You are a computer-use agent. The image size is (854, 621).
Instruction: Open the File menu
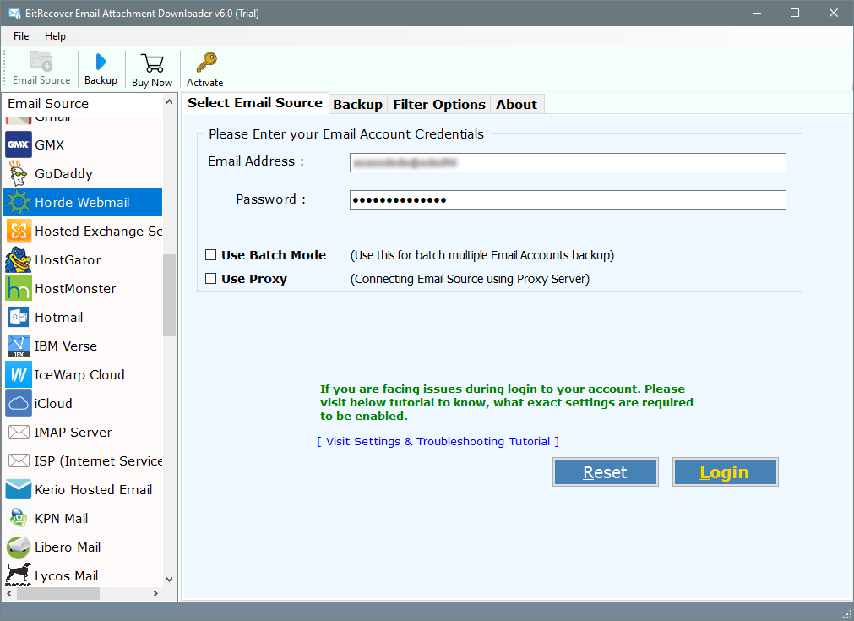[x=21, y=36]
